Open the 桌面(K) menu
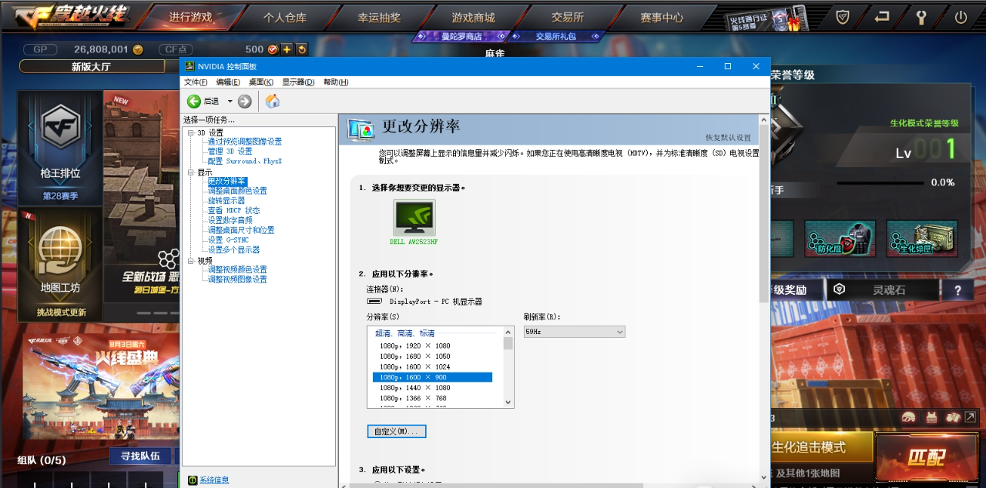Image resolution: width=986 pixels, height=488 pixels. click(261, 82)
